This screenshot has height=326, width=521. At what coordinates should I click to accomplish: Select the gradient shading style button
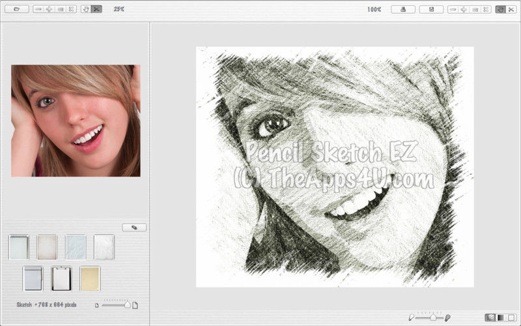[500, 318]
